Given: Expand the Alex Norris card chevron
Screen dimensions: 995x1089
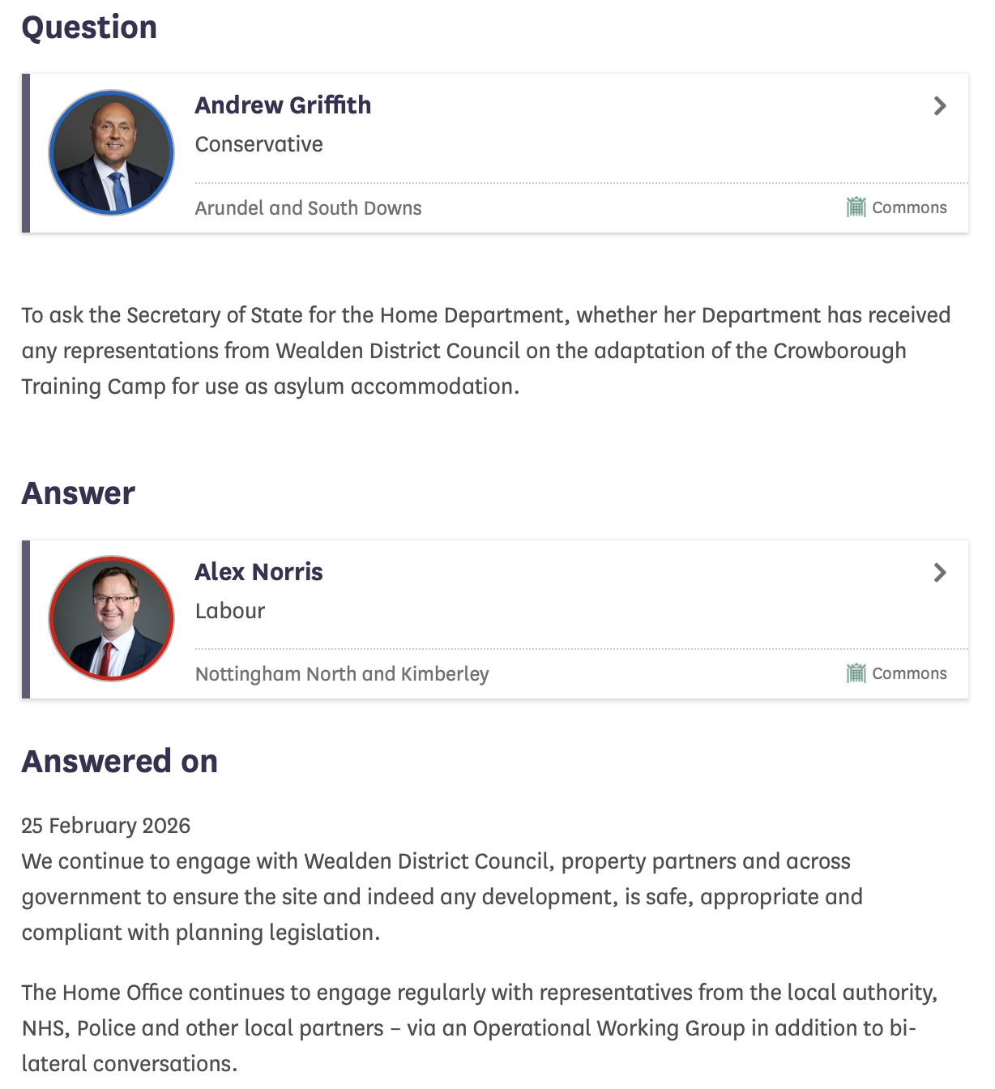Looking at the screenshot, I should coord(940,573).
